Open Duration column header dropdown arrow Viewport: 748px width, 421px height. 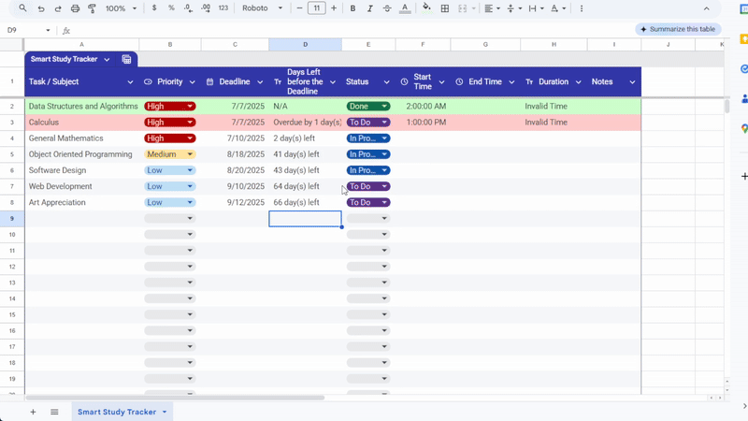pyautogui.click(x=578, y=82)
